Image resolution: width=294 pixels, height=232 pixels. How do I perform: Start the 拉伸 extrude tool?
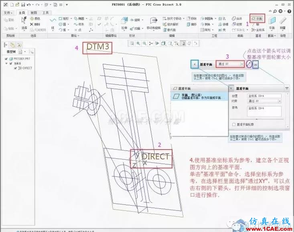coord(124,23)
